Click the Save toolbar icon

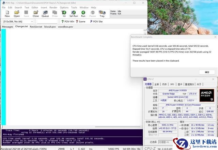point(26,14)
